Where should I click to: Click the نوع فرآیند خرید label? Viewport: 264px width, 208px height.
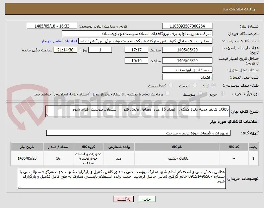[x=245, y=94]
